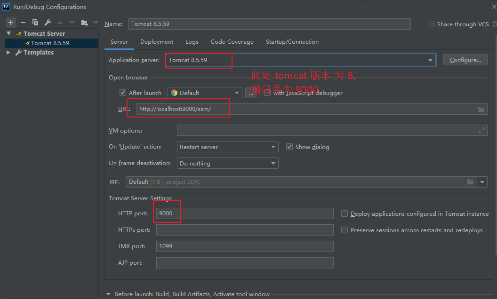Move configuration up arrow
Viewport: 497px width, 299px height.
tap(60, 23)
